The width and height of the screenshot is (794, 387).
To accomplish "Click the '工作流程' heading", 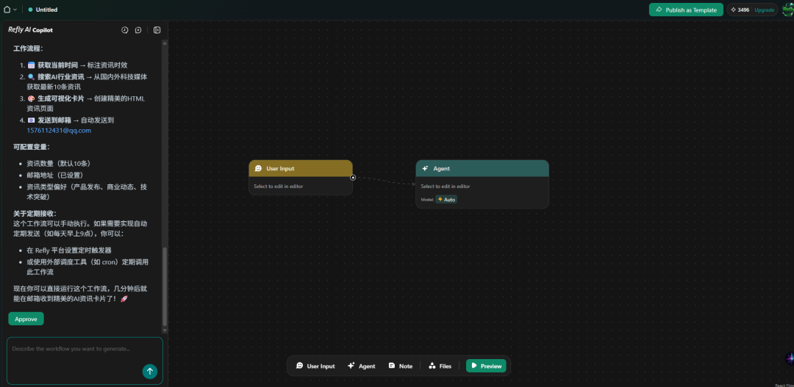I will pyautogui.click(x=28, y=48).
